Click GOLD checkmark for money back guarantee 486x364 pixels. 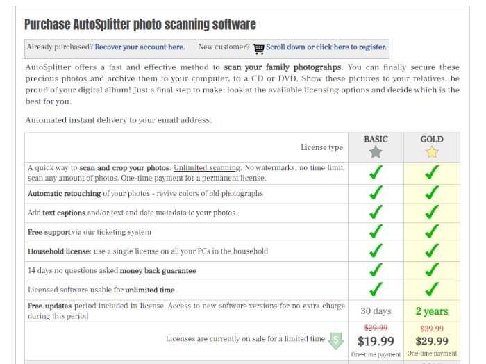tap(432, 270)
